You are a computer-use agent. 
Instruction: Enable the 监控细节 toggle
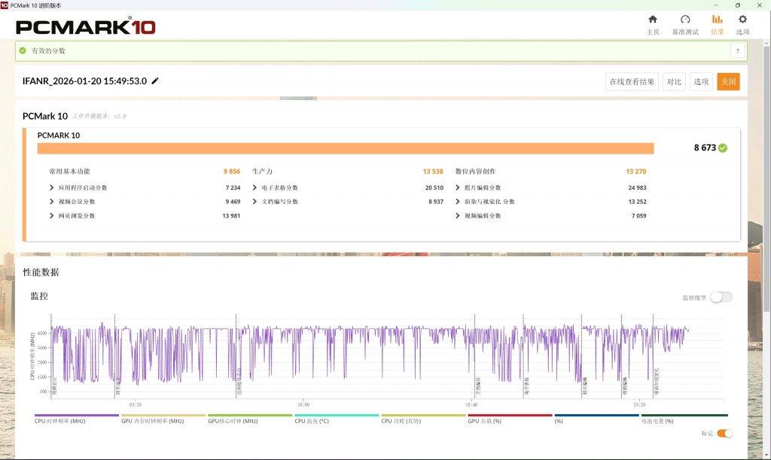721,297
